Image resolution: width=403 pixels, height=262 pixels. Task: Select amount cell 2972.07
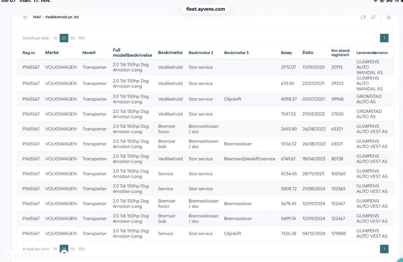click(289, 67)
